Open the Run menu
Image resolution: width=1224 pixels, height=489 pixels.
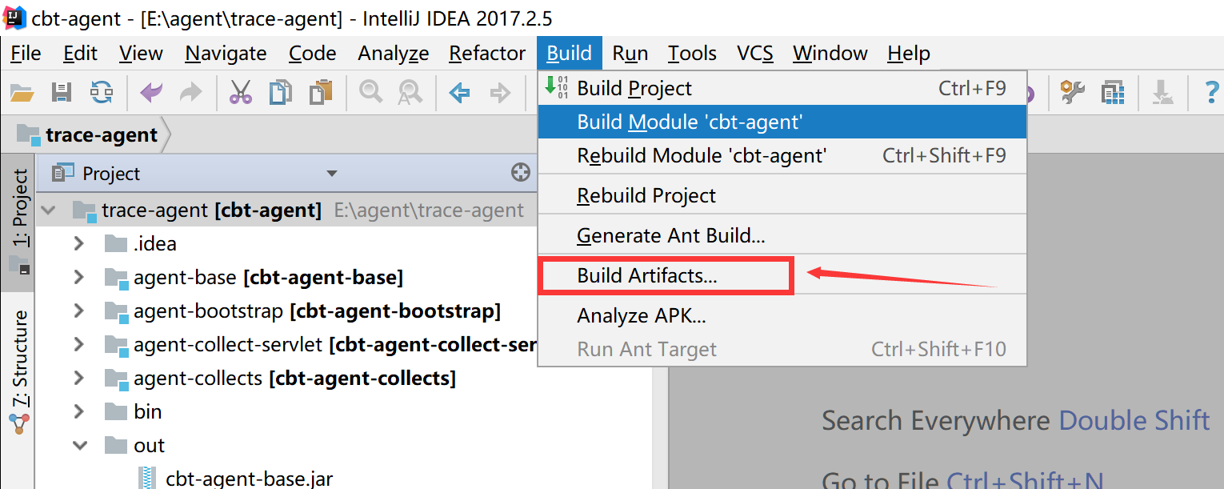pyautogui.click(x=630, y=54)
